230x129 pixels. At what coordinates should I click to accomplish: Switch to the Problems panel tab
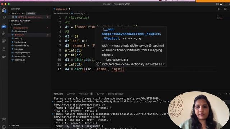(x=84, y=94)
